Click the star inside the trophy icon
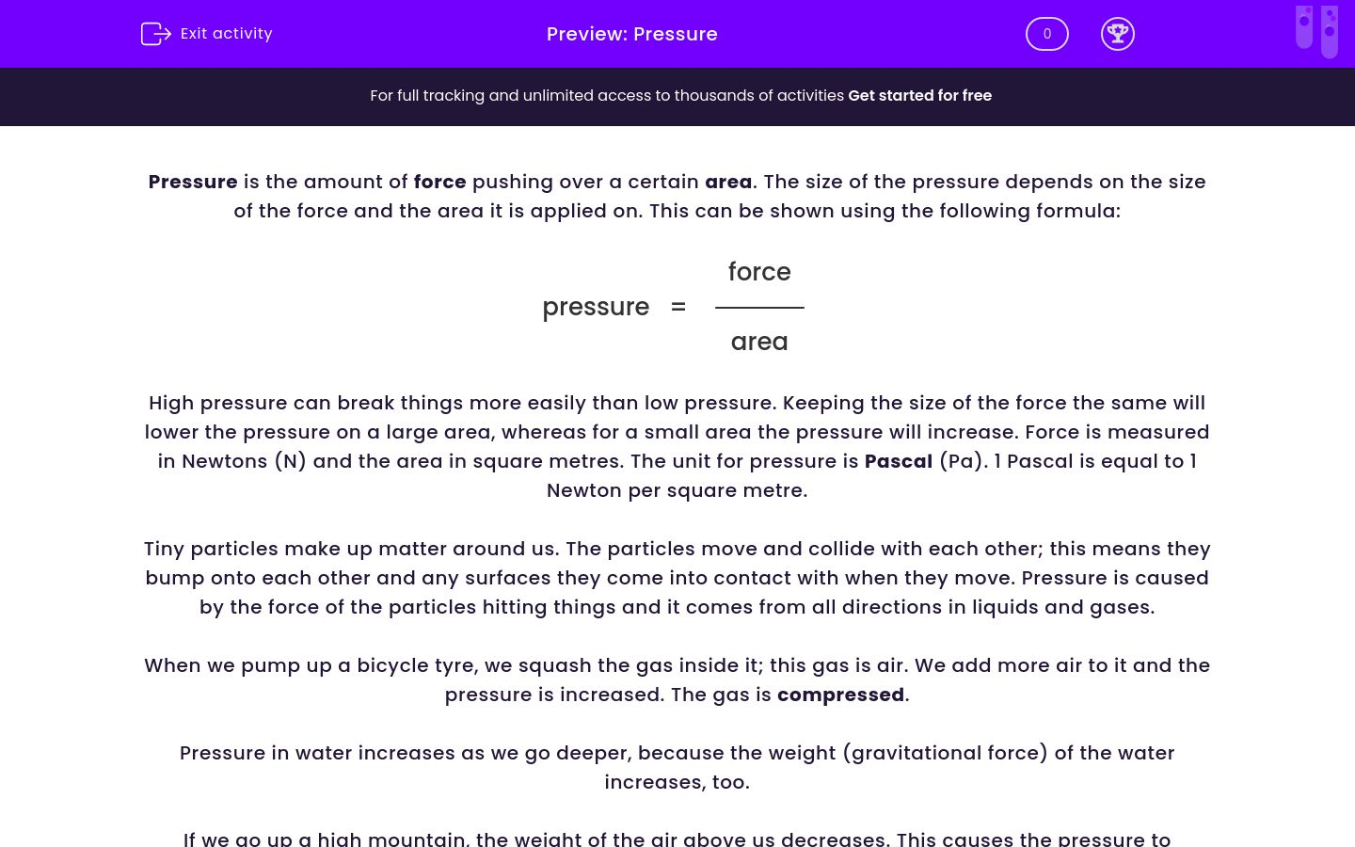Image resolution: width=1355 pixels, height=847 pixels. point(1118,31)
